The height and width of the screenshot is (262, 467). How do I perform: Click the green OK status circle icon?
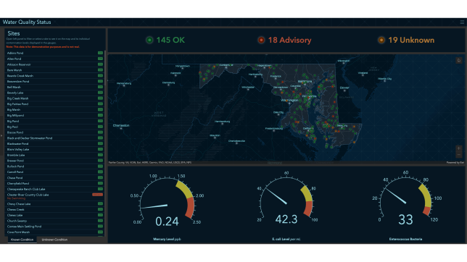149,40
